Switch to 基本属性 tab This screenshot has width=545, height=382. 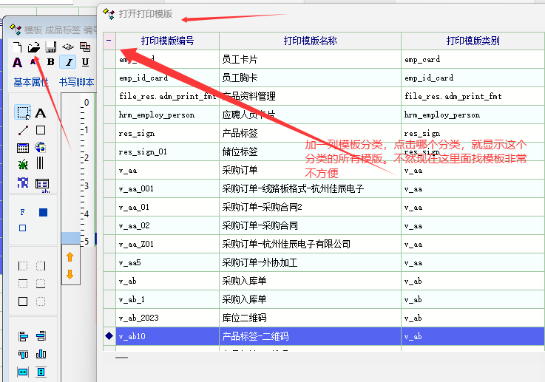coord(31,82)
